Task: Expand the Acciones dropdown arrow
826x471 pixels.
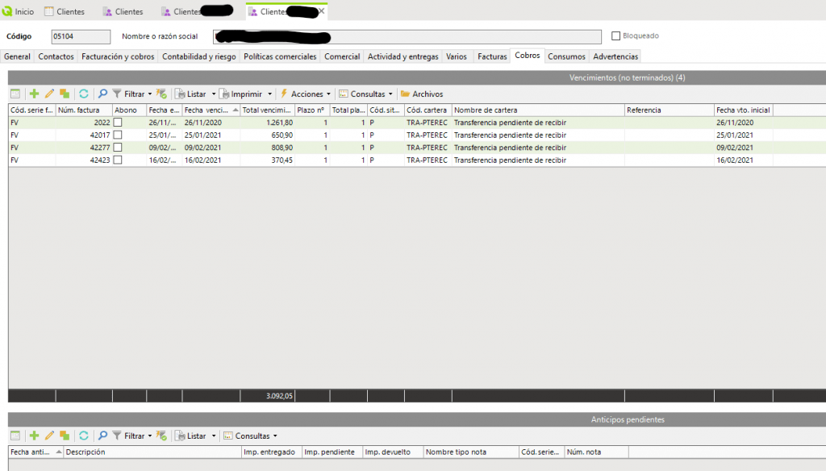Action: 328,94
